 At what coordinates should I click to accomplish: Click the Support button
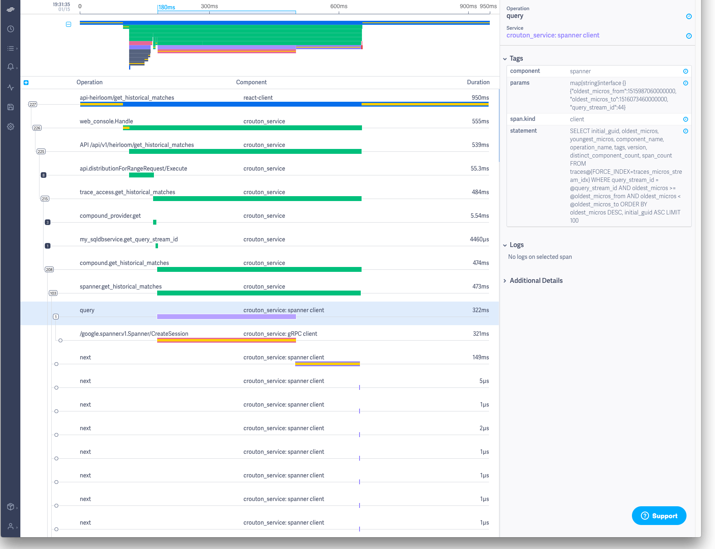[659, 516]
